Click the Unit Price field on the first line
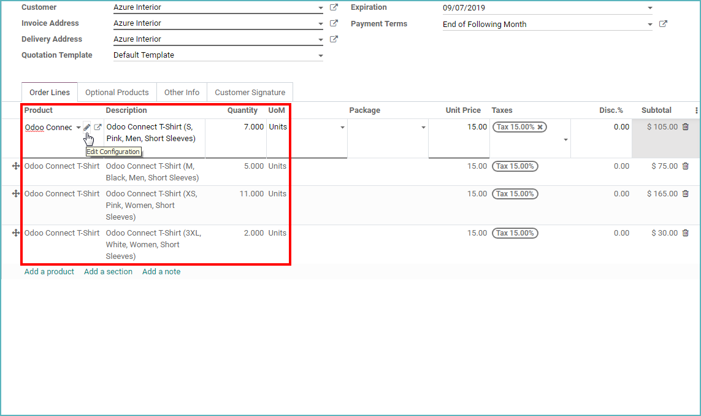Image resolution: width=701 pixels, height=416 pixels. point(466,127)
